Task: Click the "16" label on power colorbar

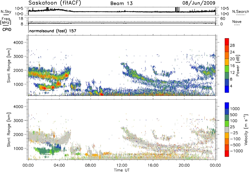Action: click(232, 66)
